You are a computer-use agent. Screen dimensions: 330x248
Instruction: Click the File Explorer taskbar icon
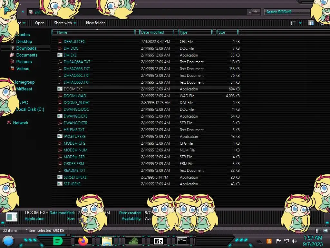click(x=107, y=241)
